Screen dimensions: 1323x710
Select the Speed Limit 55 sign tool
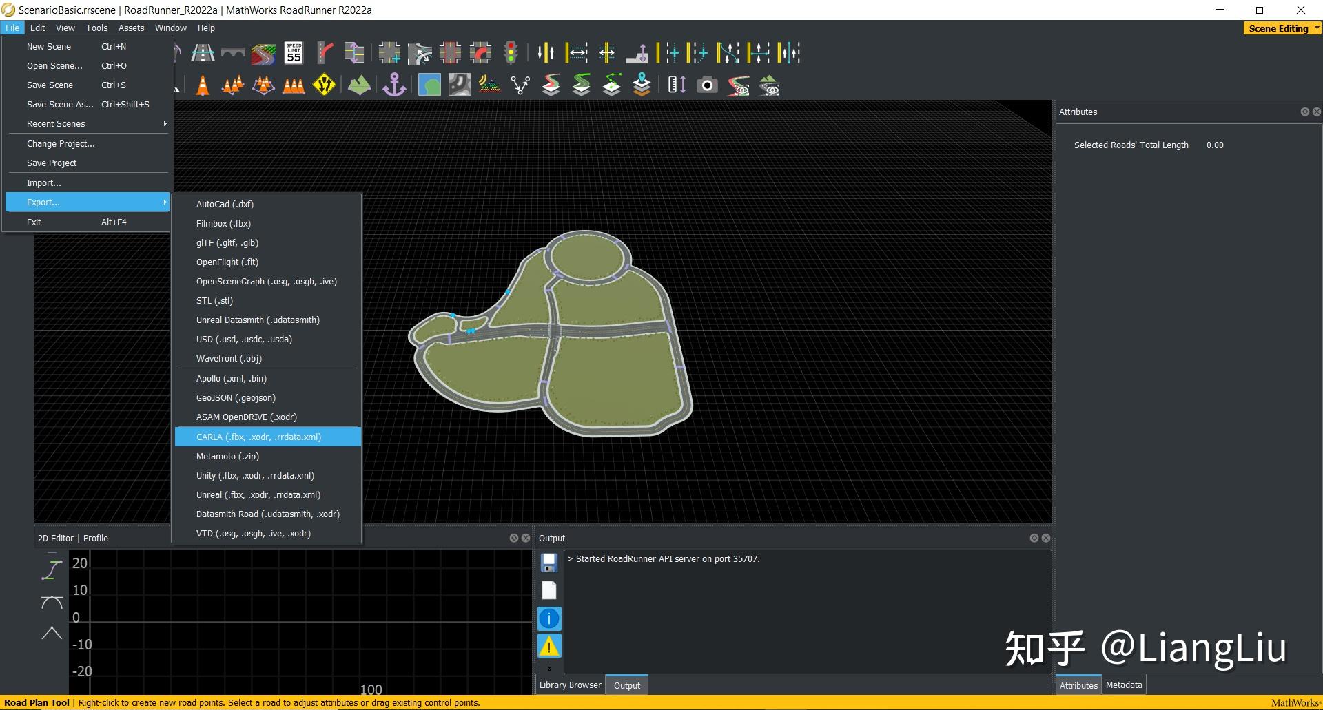point(294,53)
